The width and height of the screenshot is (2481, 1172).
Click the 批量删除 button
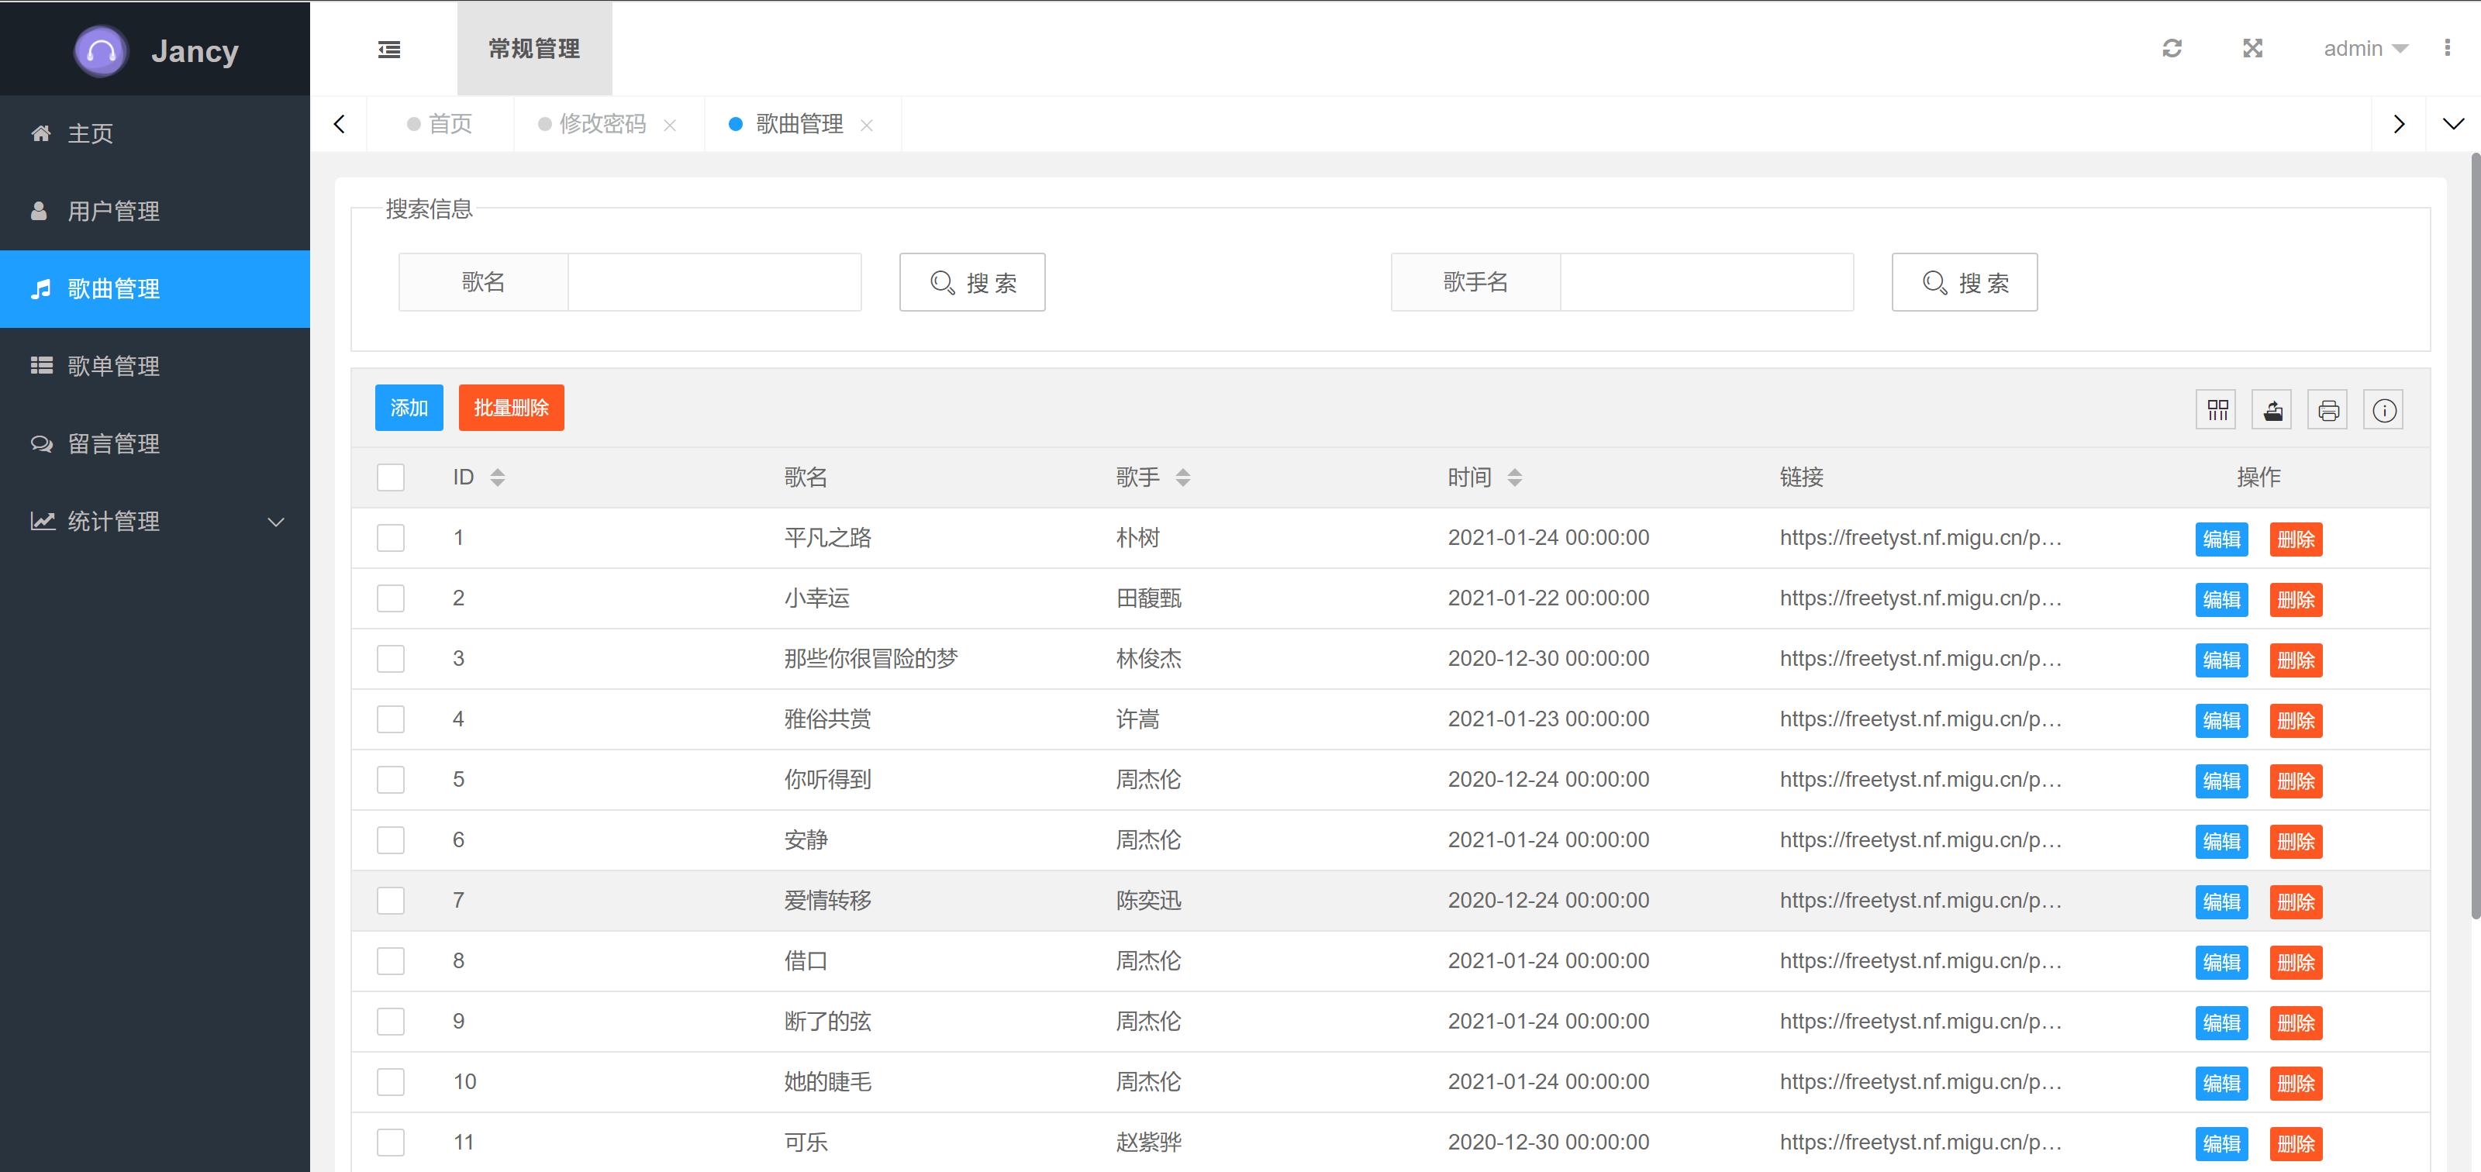pyautogui.click(x=512, y=408)
